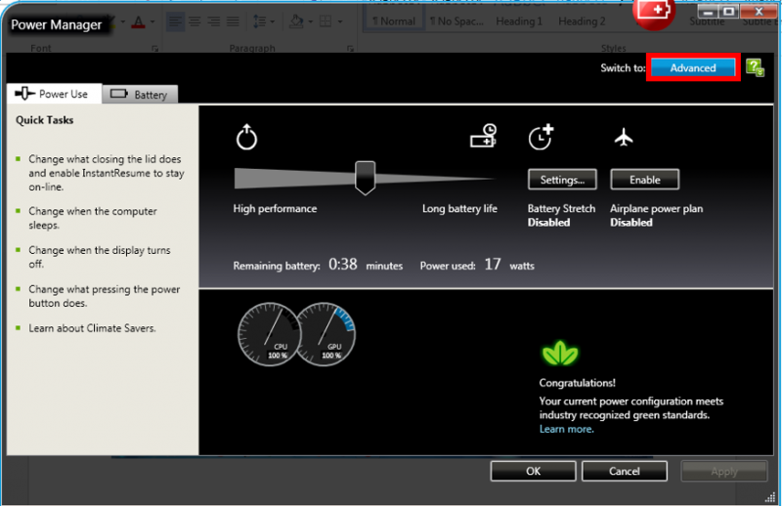The height and width of the screenshot is (506, 782).
Task: Click the shading bucket icon in Word ribbon
Action: tap(296, 21)
